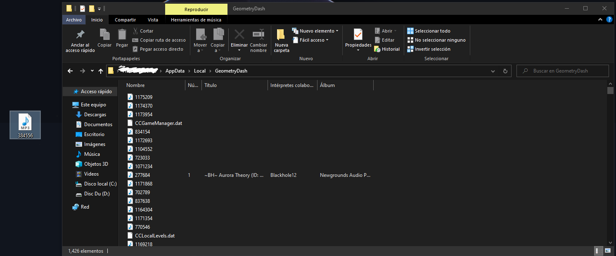Click No seleccionar ninguno
616x256 pixels.
pyautogui.click(x=436, y=40)
